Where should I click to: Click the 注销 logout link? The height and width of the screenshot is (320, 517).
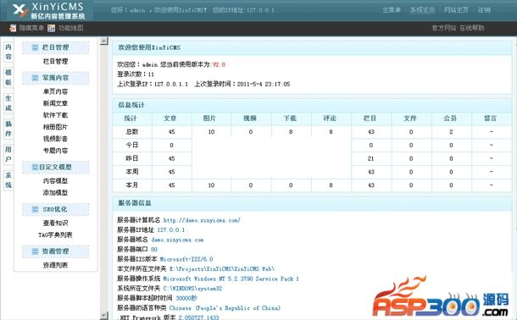coord(484,10)
